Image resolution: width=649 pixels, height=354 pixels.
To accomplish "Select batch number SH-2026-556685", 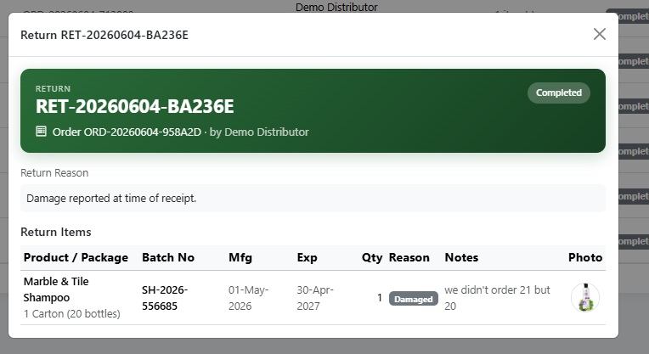I will point(165,298).
